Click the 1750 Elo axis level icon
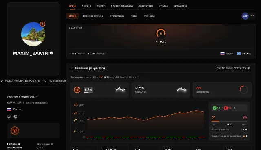 [x=76, y=113]
